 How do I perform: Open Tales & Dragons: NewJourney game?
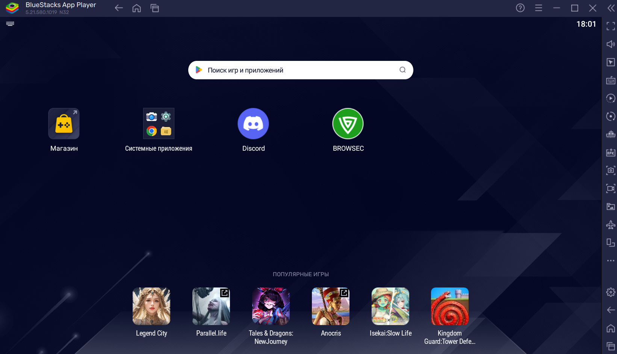click(x=271, y=306)
